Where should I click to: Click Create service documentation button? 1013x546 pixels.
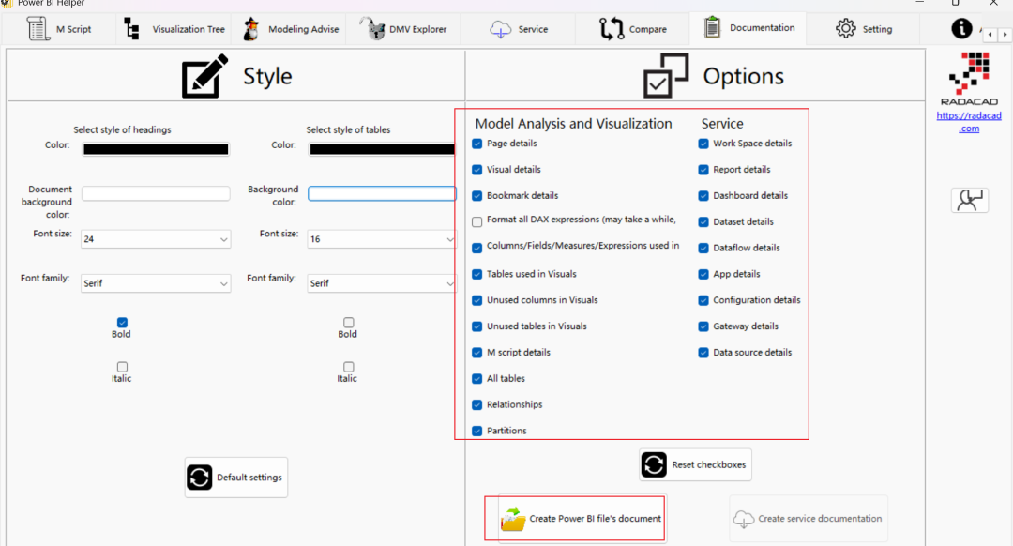(x=809, y=519)
